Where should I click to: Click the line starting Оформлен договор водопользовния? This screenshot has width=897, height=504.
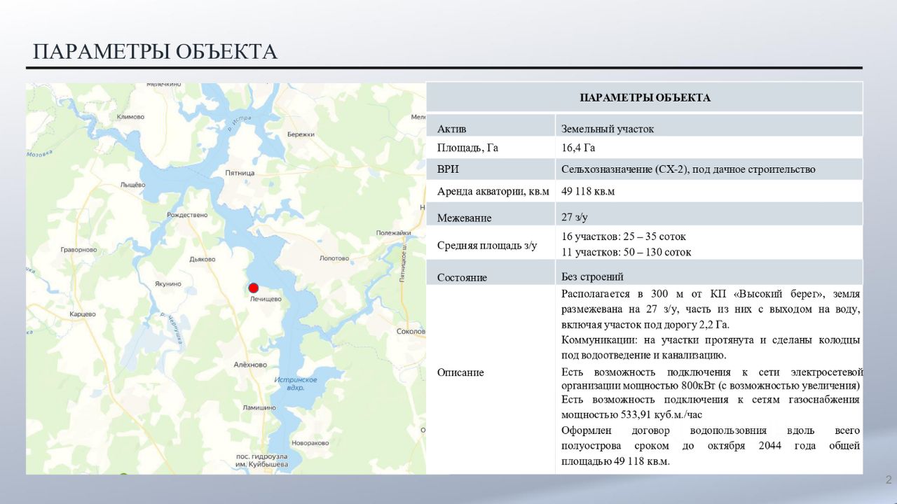(711, 430)
